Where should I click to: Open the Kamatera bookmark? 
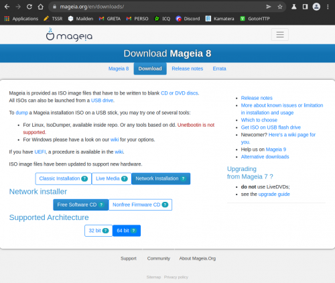coord(220,19)
